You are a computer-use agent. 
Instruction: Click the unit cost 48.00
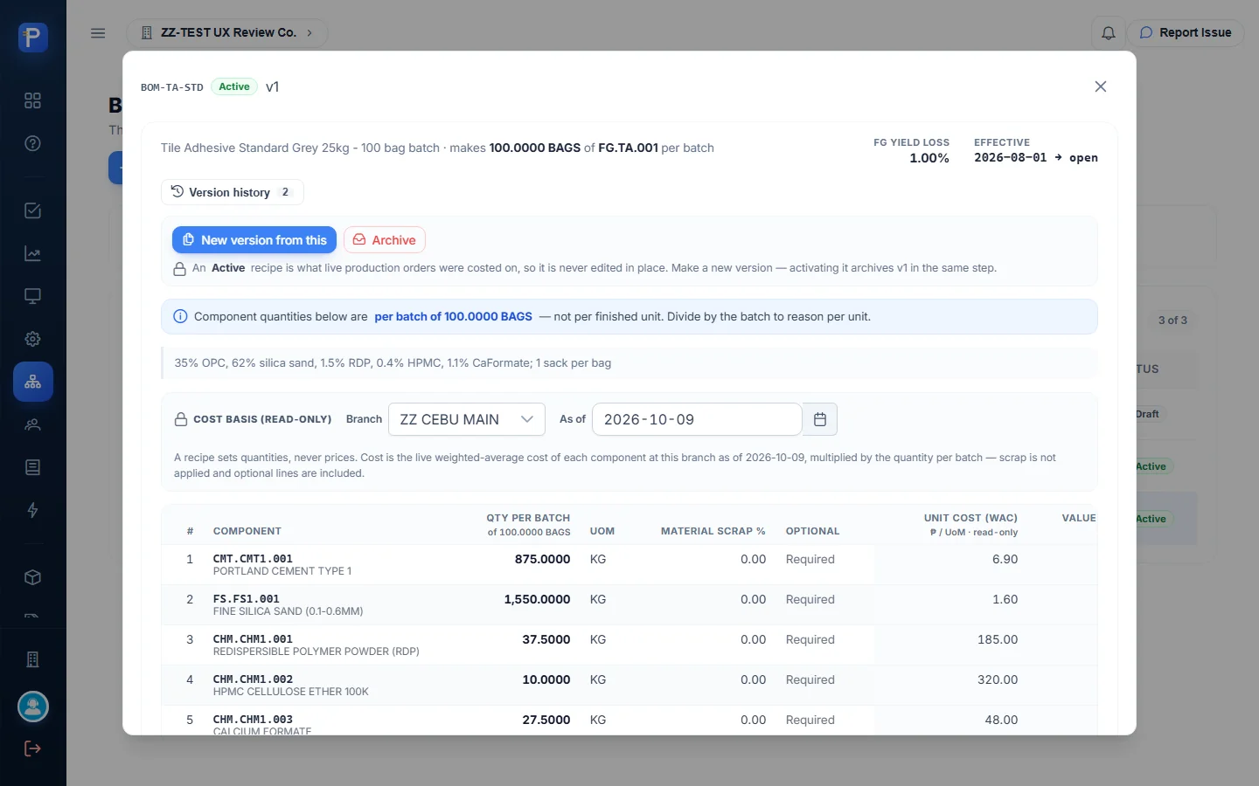[x=1001, y=720]
